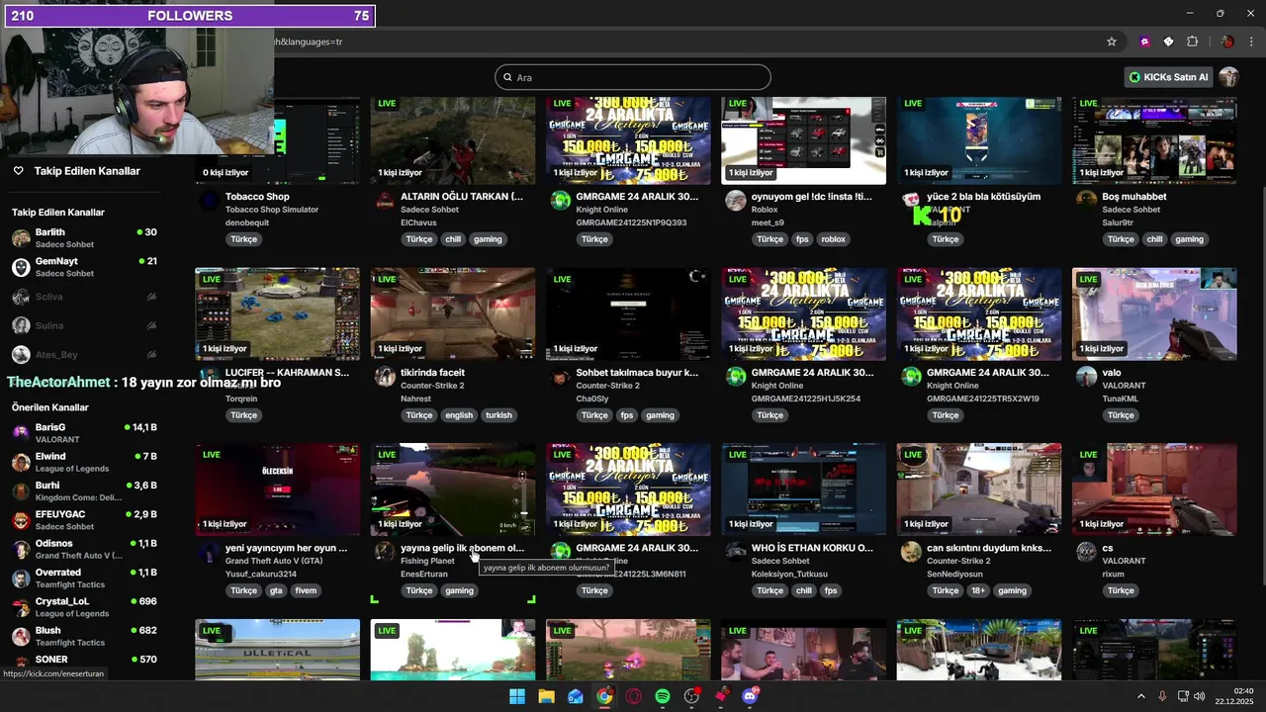Click the offline icon next to Sulina
The height and width of the screenshot is (712, 1266).
[151, 325]
